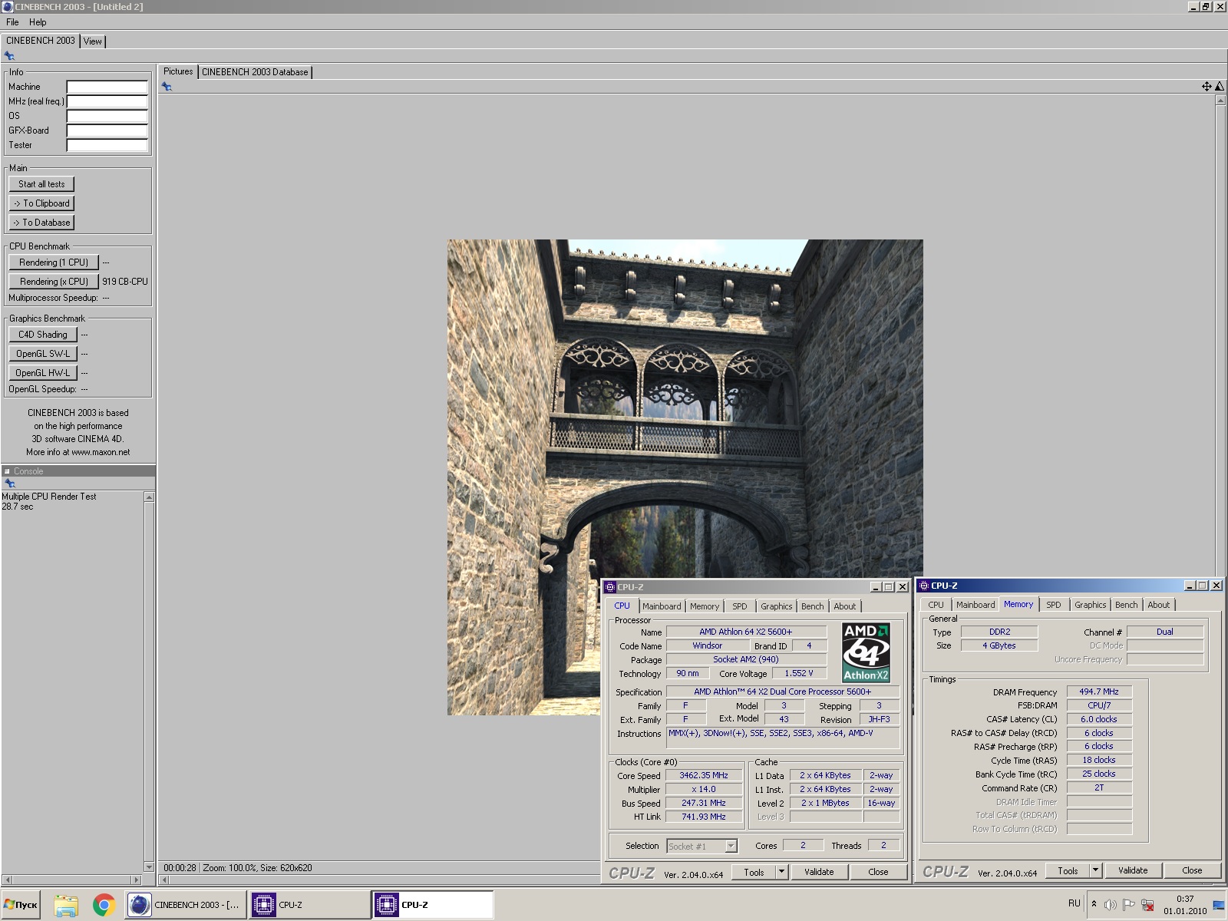This screenshot has width=1228, height=921.
Task: Click the MHz (real freq.) input field
Action: (x=107, y=101)
